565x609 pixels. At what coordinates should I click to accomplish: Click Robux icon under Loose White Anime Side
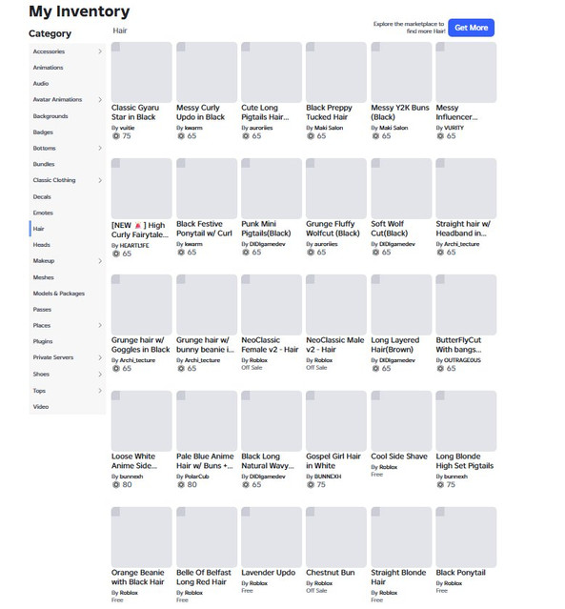pos(115,485)
